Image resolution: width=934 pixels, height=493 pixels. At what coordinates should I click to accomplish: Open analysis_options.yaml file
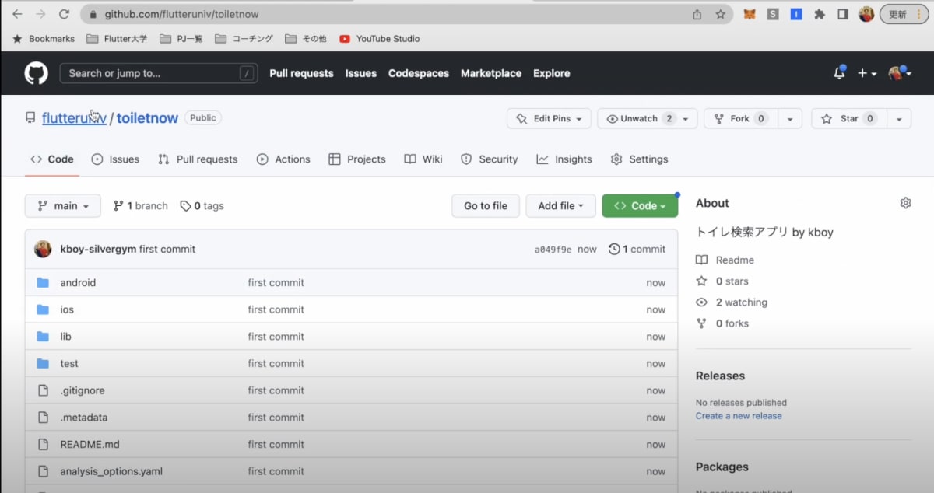tap(111, 471)
